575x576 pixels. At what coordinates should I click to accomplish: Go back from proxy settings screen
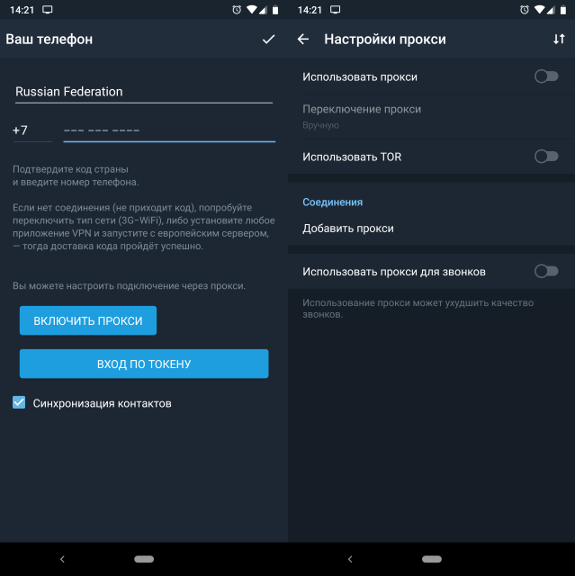[303, 39]
